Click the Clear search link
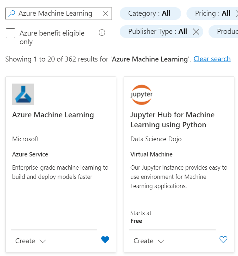This screenshot has height=256, width=238. pyautogui.click(x=212, y=59)
